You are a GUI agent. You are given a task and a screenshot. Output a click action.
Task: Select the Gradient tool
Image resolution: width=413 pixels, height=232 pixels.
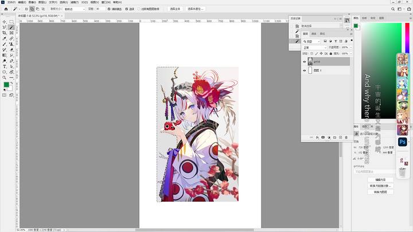[x=5, y=56]
